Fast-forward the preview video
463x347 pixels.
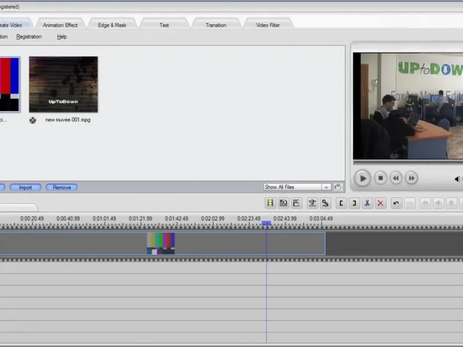[x=411, y=178]
